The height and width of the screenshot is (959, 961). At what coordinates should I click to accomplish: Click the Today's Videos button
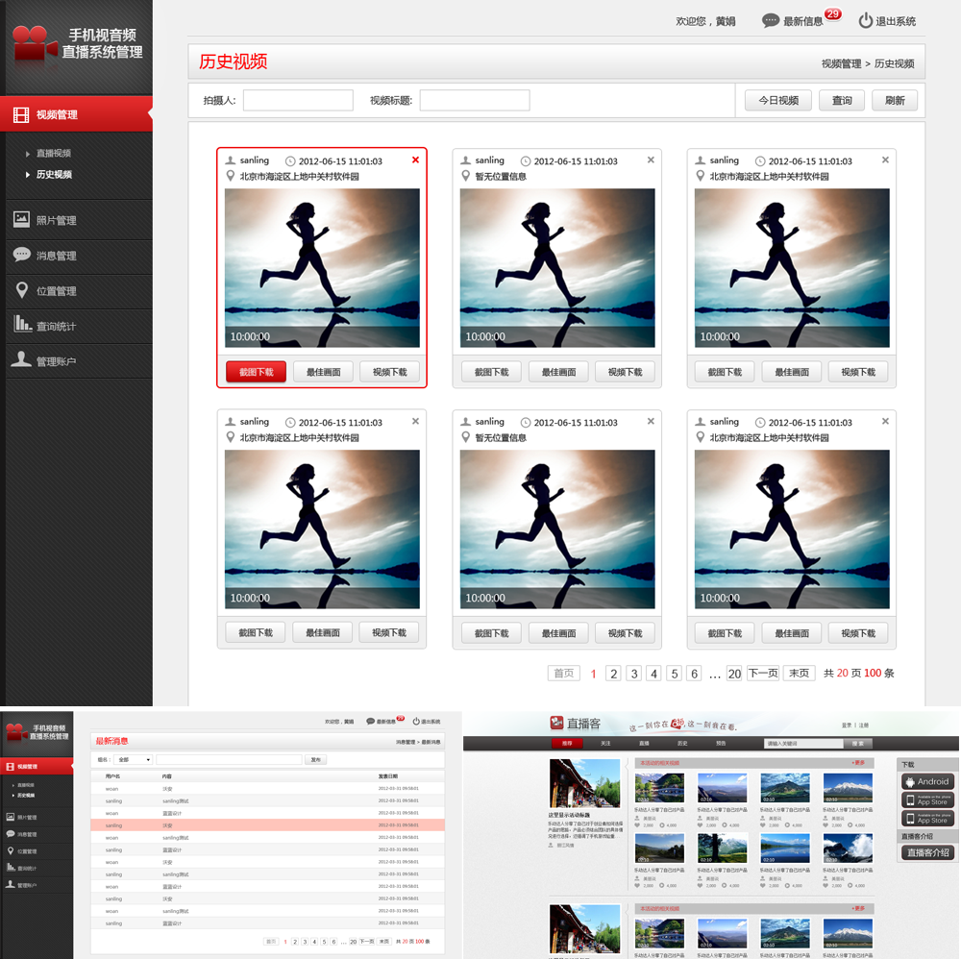pyautogui.click(x=777, y=101)
